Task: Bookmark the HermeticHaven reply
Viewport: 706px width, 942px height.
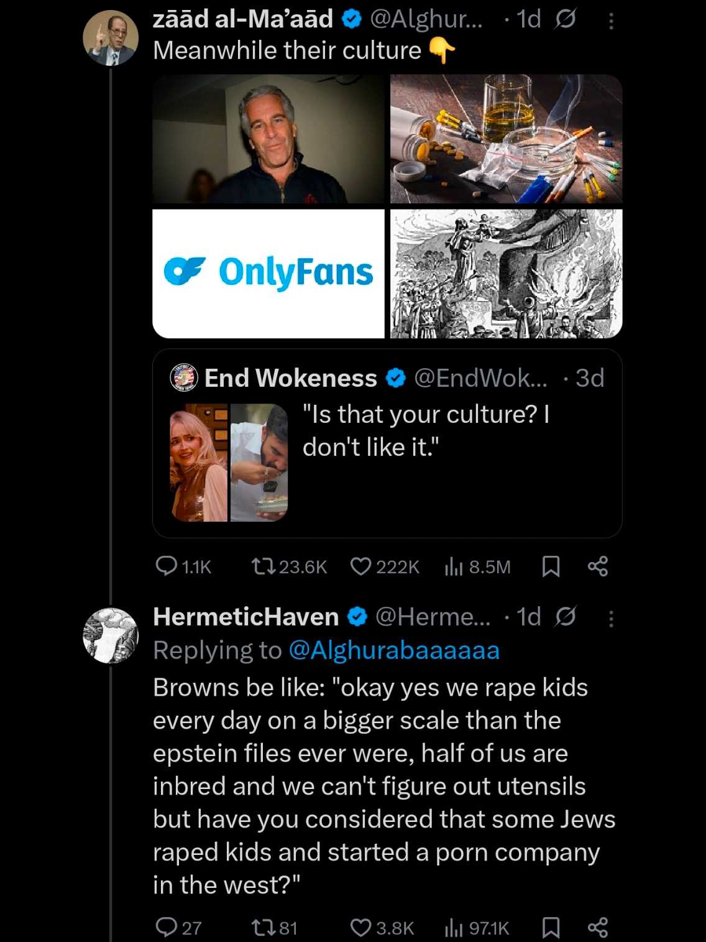Action: point(551,927)
